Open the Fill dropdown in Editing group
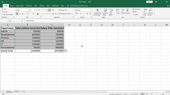Screen dimensions: 170x95 click(x=135, y=12)
